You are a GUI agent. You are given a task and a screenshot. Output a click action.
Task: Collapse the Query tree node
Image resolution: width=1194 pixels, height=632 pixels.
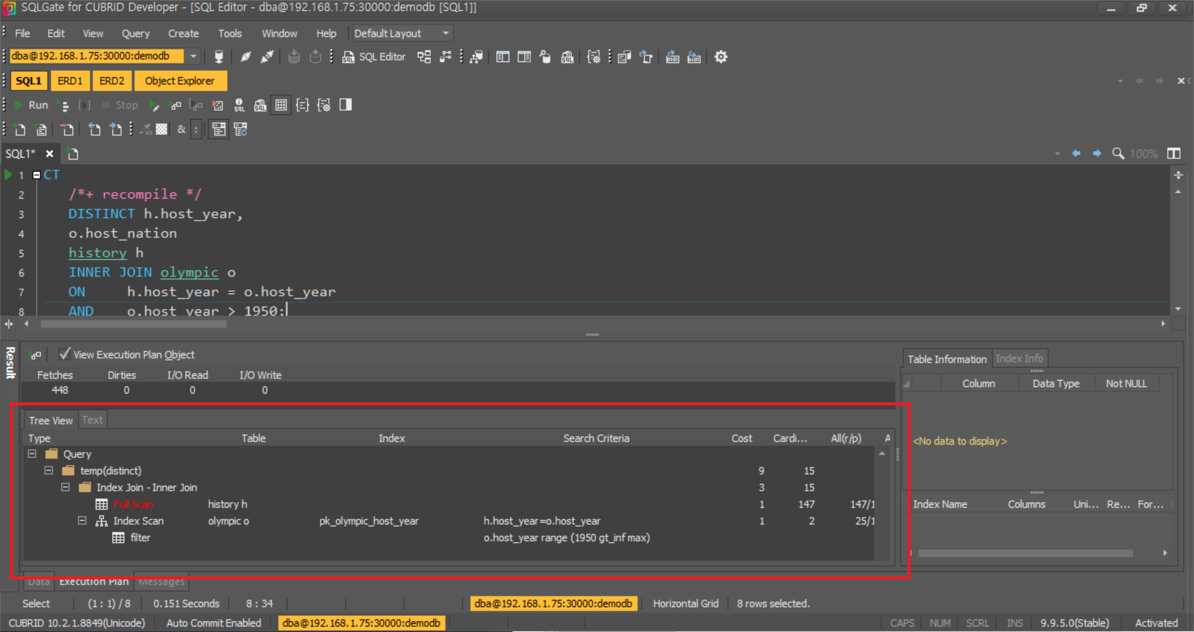click(32, 454)
